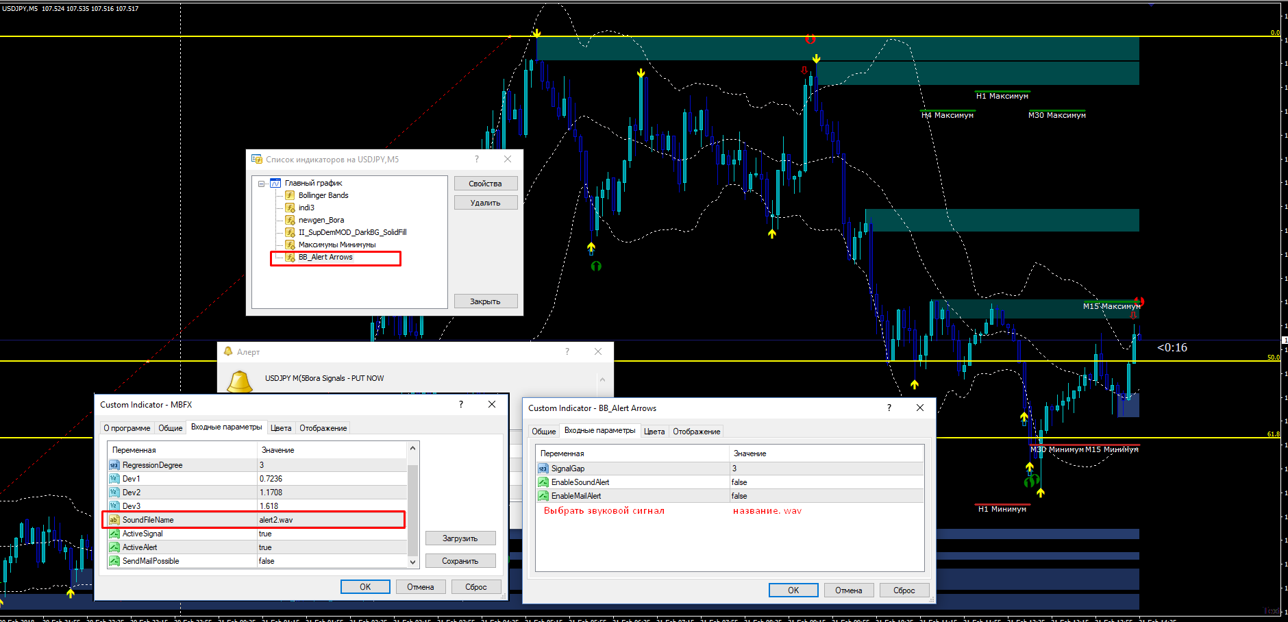Select the Dev3 value 1.618
This screenshot has height=622, width=1288.
point(269,506)
